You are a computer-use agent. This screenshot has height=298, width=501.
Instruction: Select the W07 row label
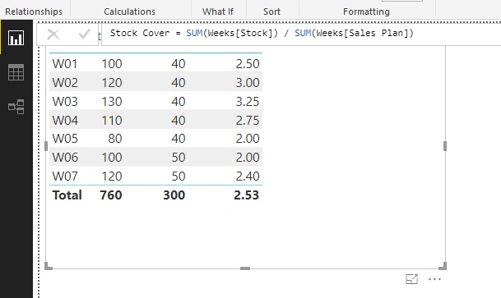(65, 176)
